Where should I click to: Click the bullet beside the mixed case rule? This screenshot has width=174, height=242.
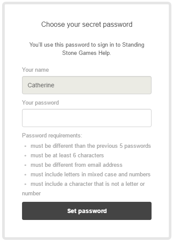[x=25, y=175]
